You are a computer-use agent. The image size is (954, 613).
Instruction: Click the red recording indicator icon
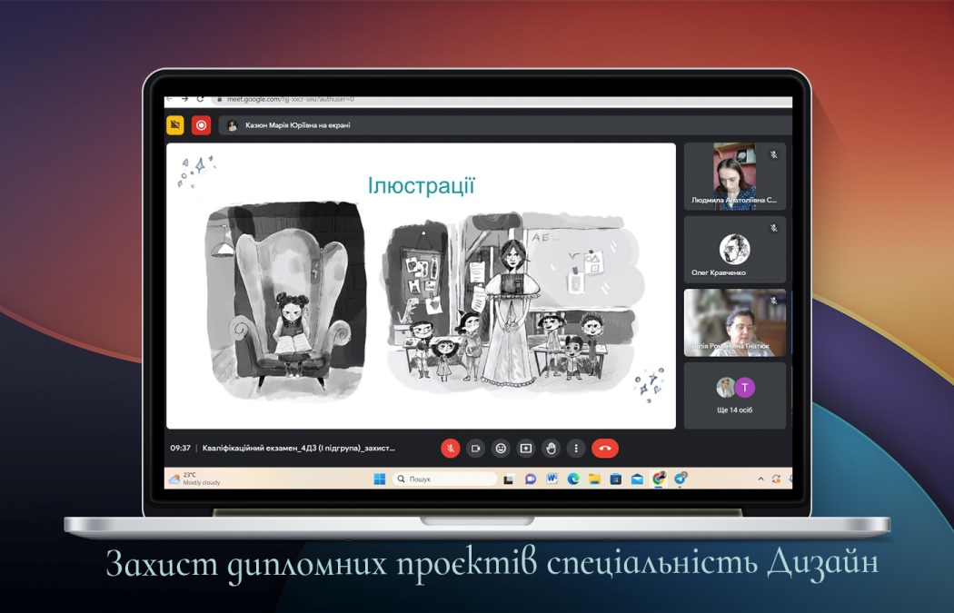(201, 125)
